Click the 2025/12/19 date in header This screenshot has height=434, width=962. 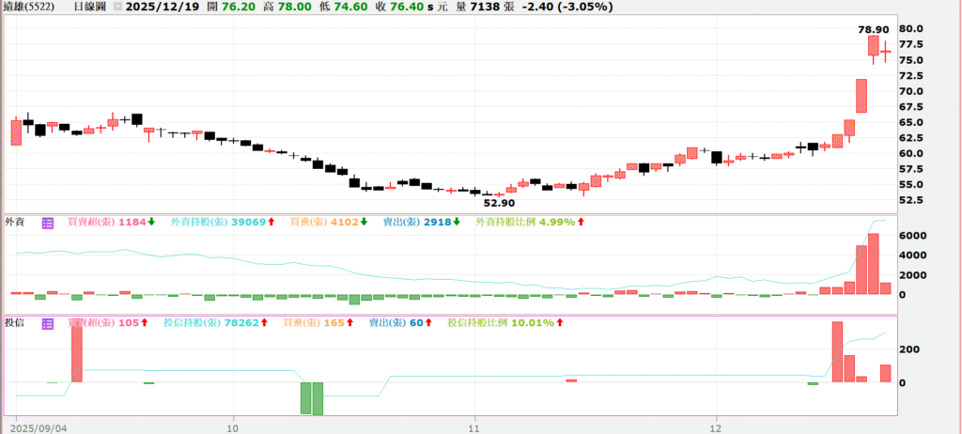pos(160,7)
